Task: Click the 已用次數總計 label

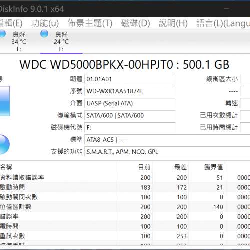Action: 219,115
